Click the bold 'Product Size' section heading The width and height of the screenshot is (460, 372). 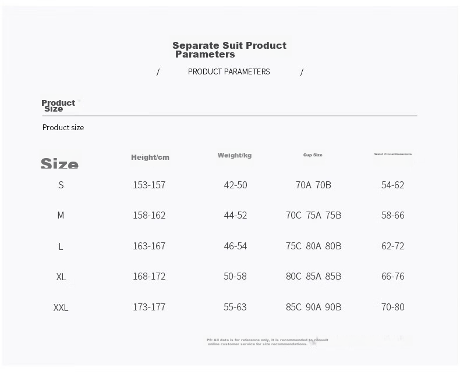(x=58, y=106)
